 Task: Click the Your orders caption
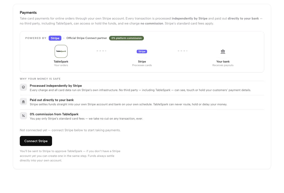(61, 65)
